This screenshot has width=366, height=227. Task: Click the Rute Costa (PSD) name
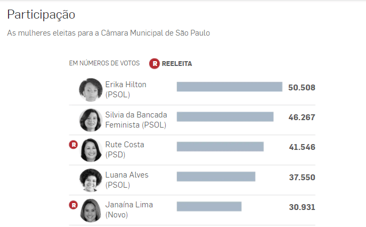[x=125, y=149]
